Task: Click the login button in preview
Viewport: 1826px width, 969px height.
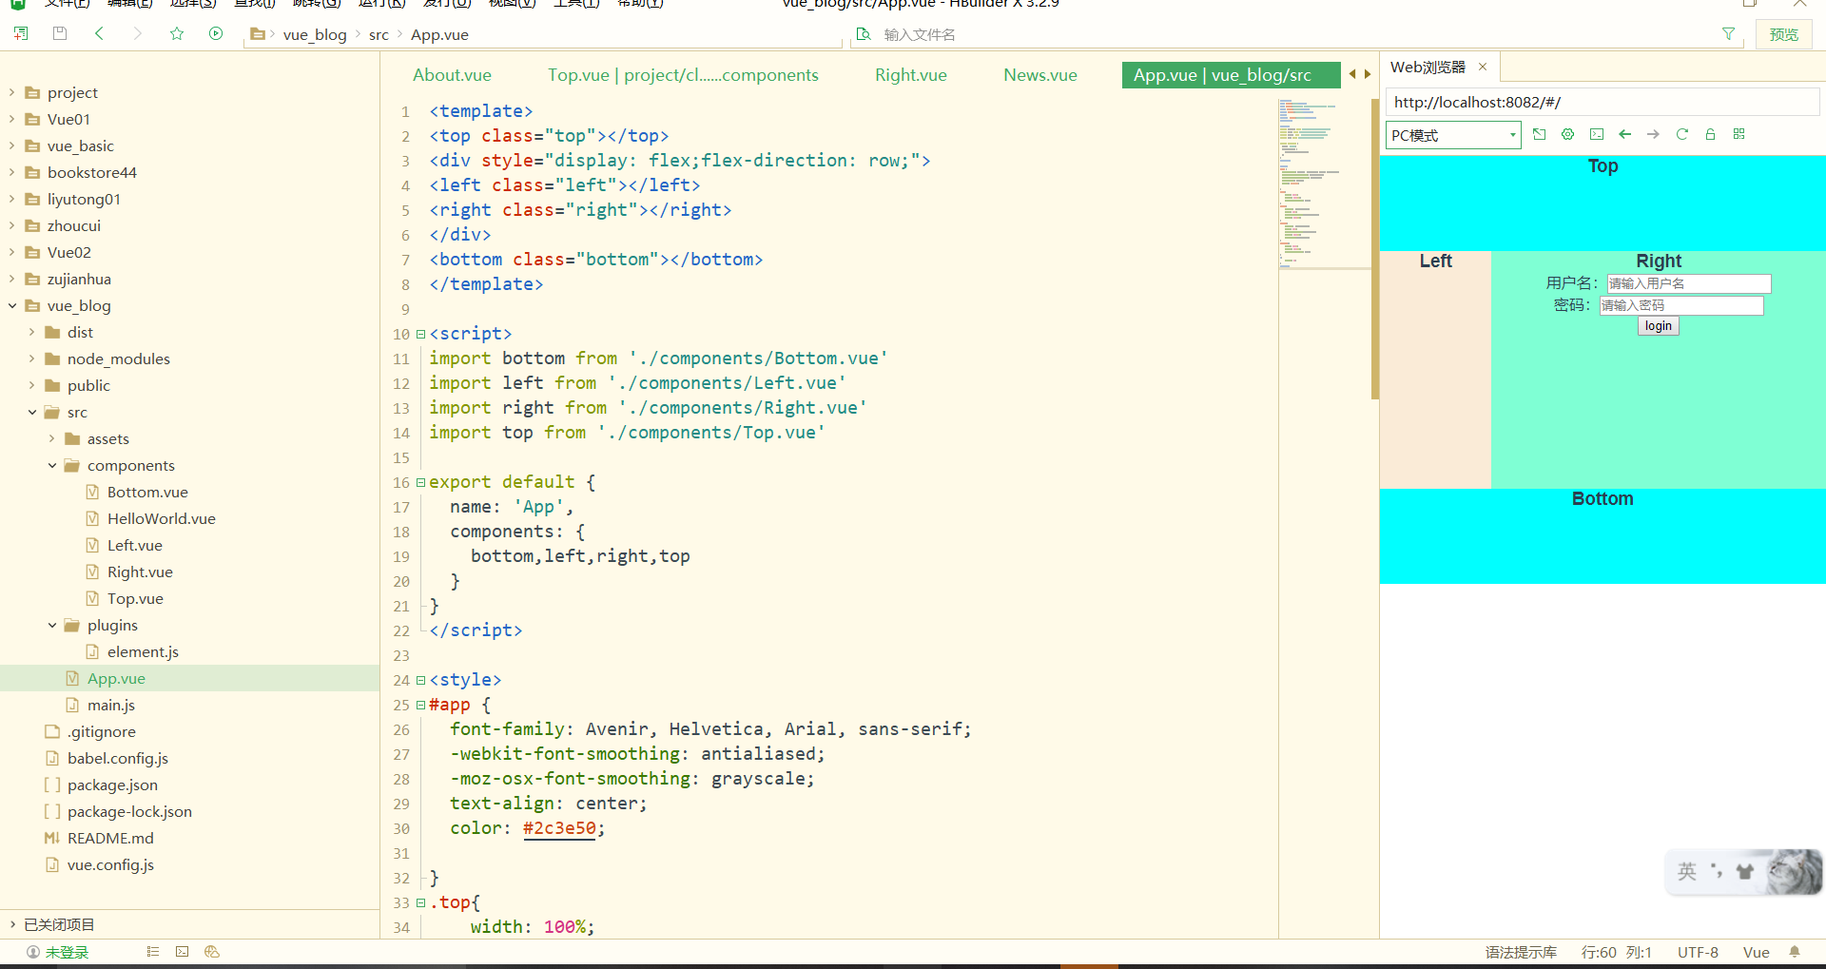Action: (1659, 326)
